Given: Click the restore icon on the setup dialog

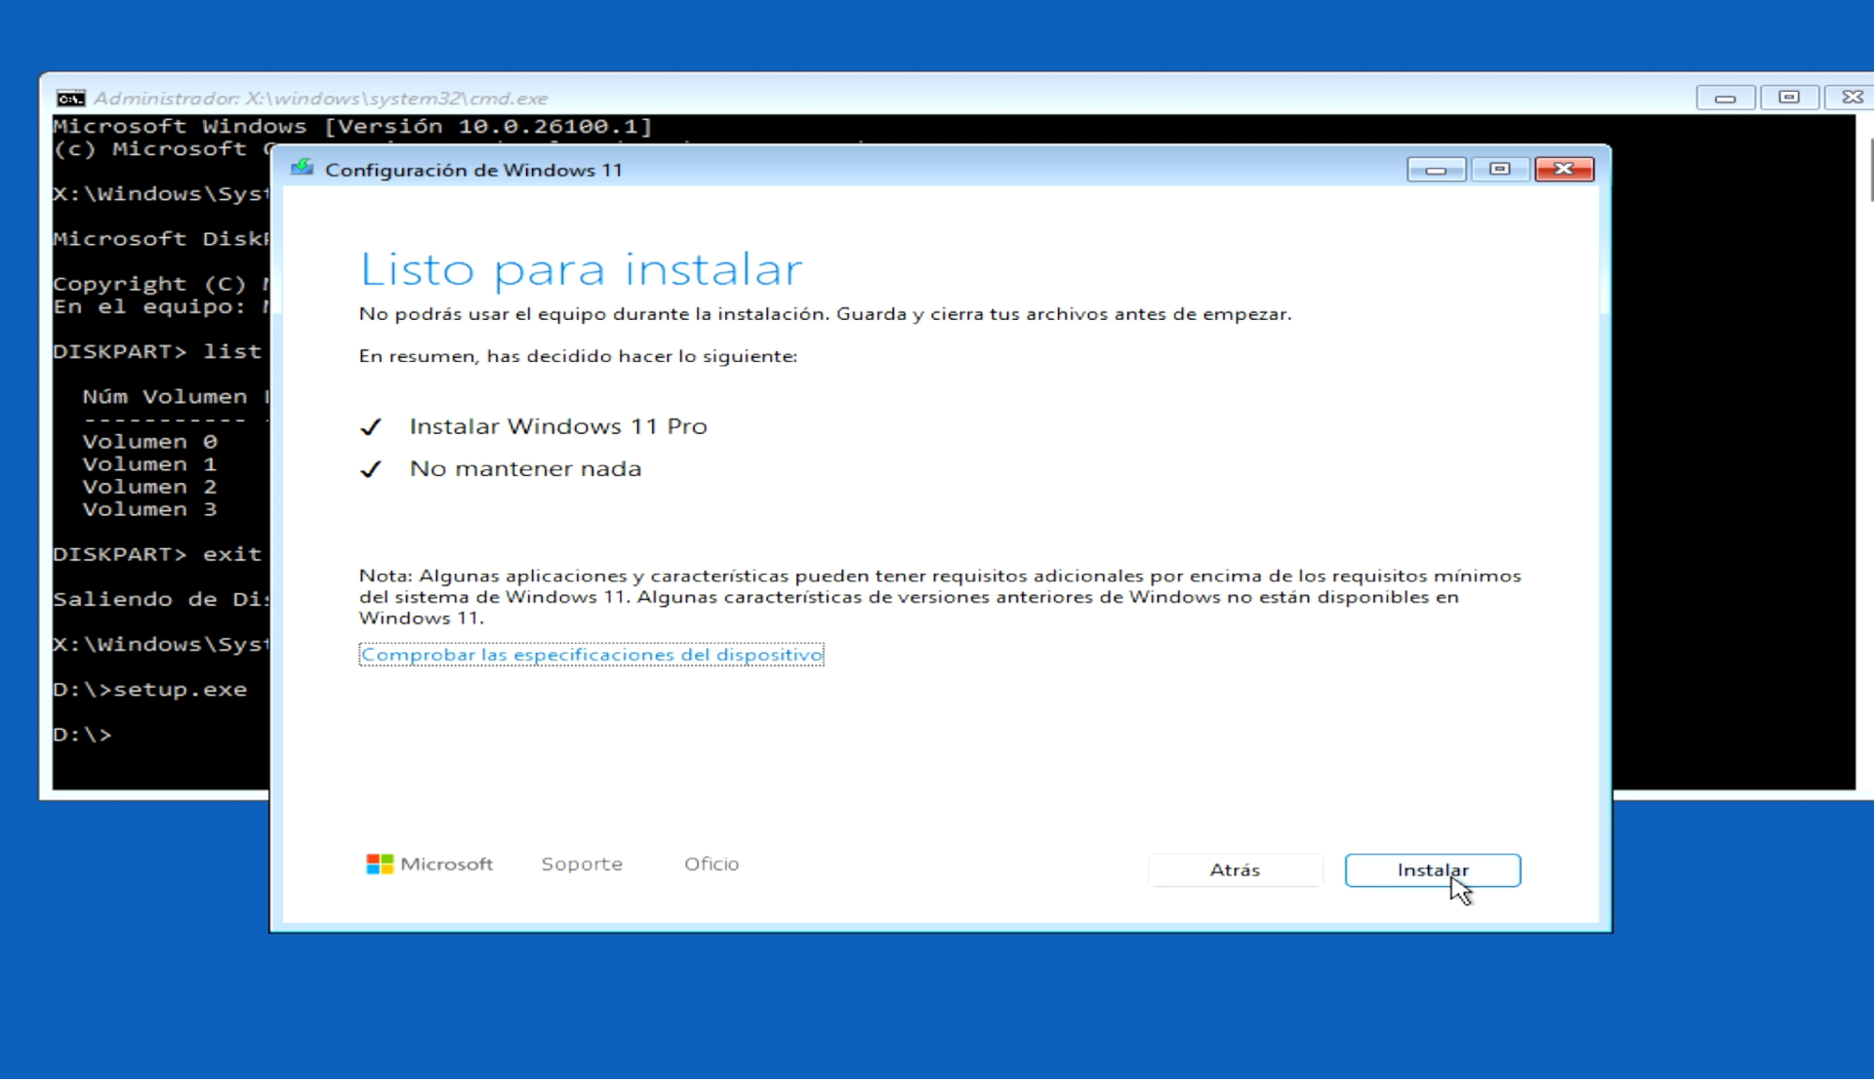Looking at the screenshot, I should [1499, 169].
